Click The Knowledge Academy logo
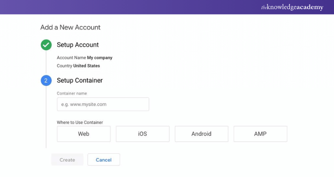 (x=292, y=7)
